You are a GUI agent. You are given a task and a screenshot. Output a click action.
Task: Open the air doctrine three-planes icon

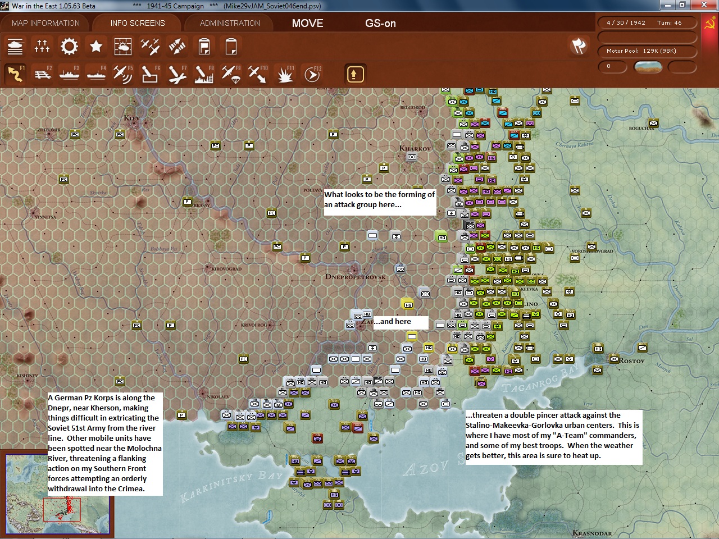click(x=150, y=46)
